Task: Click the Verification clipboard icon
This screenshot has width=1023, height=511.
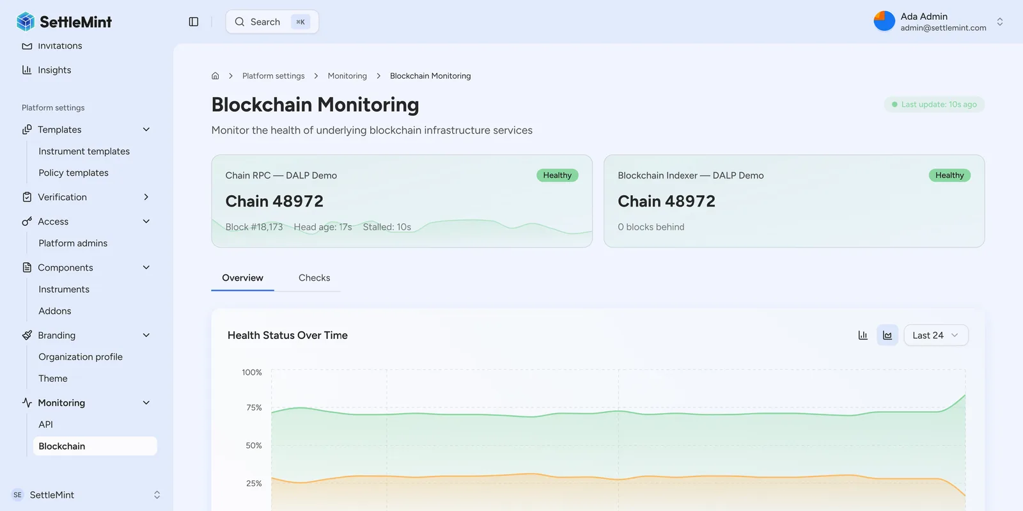Action: 27,197
